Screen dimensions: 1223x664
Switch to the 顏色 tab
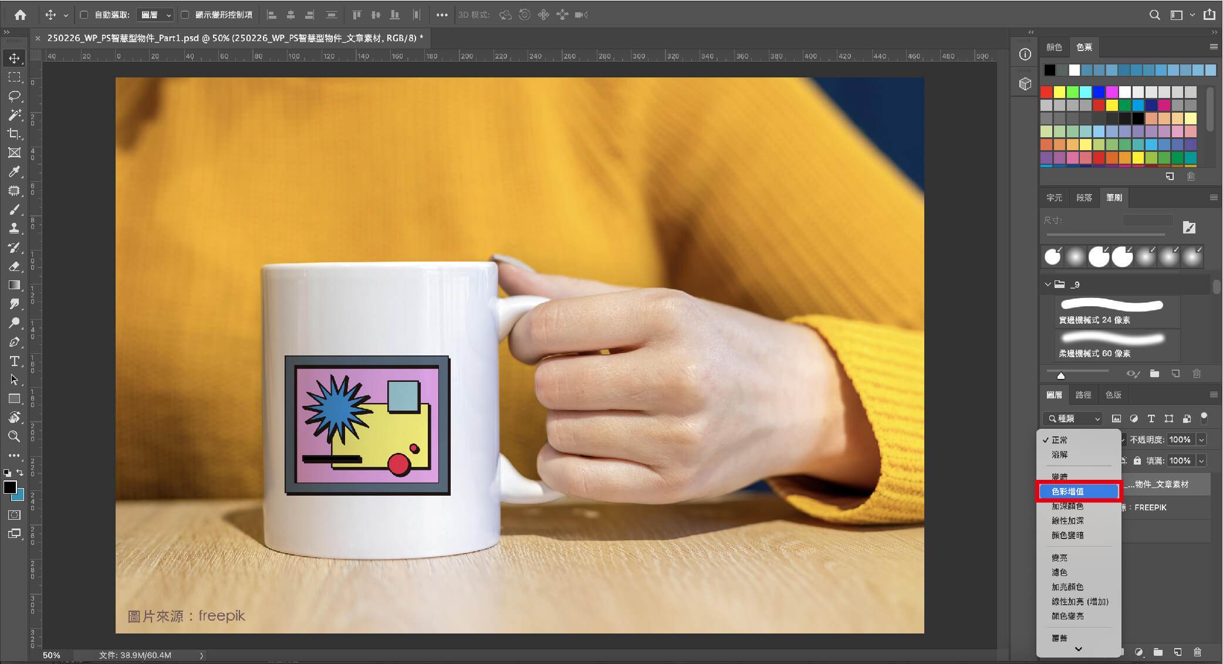pyautogui.click(x=1054, y=47)
